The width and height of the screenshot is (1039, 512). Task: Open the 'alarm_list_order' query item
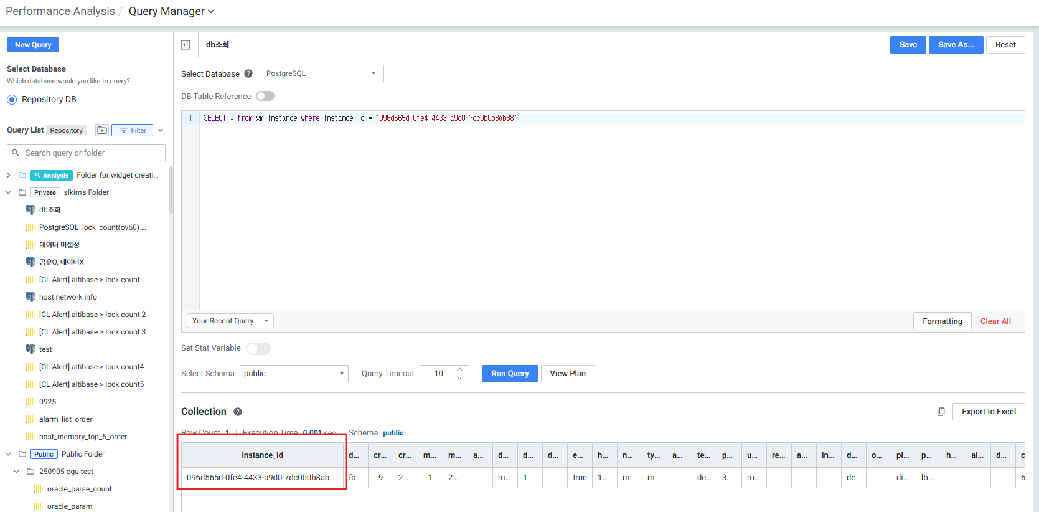(x=65, y=419)
